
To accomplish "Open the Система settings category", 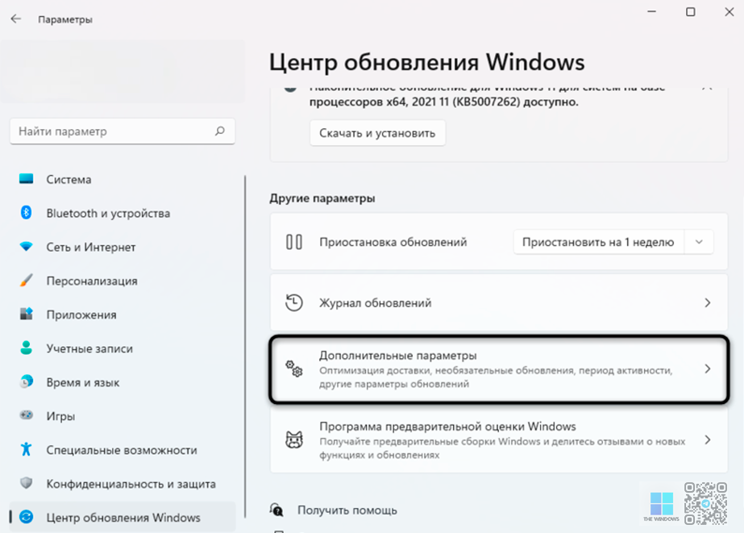I will pyautogui.click(x=123, y=179).
